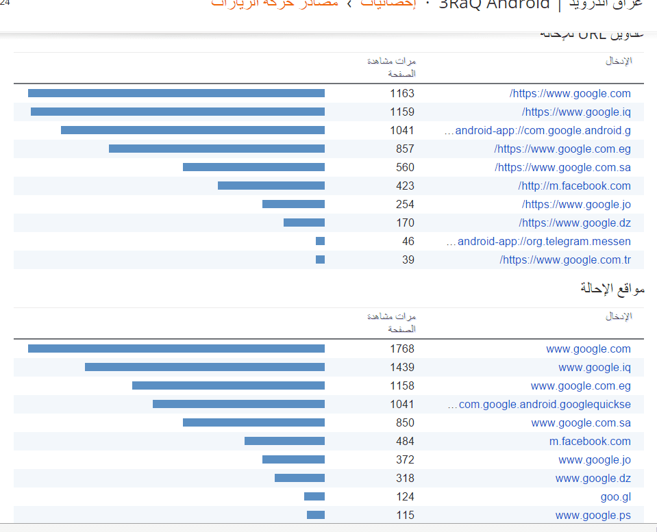Open the www.google.com referring site
657x532 pixels.
[588, 349]
